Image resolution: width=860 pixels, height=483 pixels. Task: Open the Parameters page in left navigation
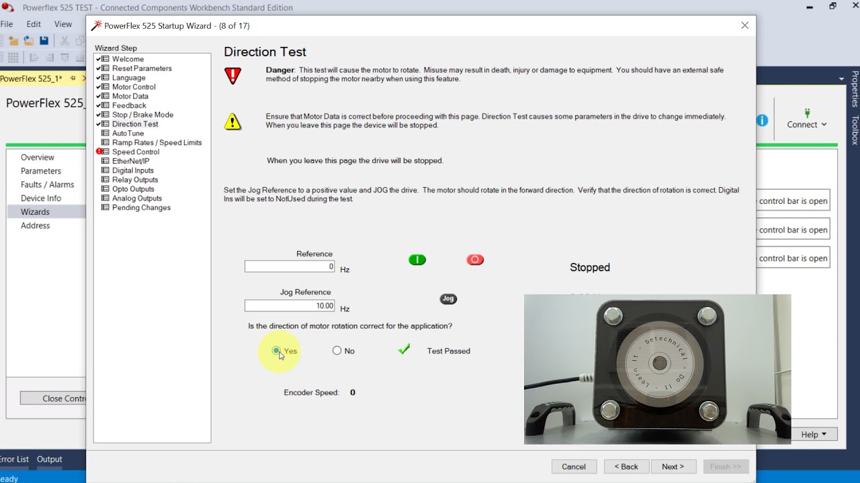[x=41, y=171]
